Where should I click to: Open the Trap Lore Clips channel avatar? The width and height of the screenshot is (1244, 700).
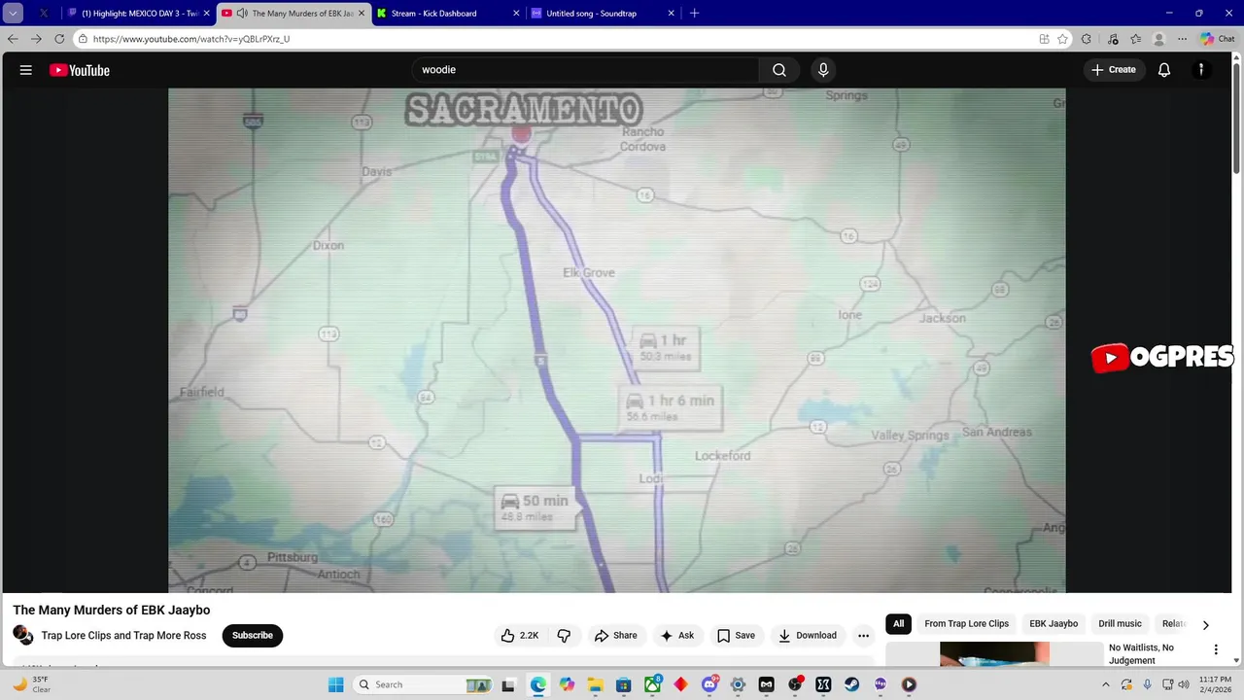[x=22, y=635]
